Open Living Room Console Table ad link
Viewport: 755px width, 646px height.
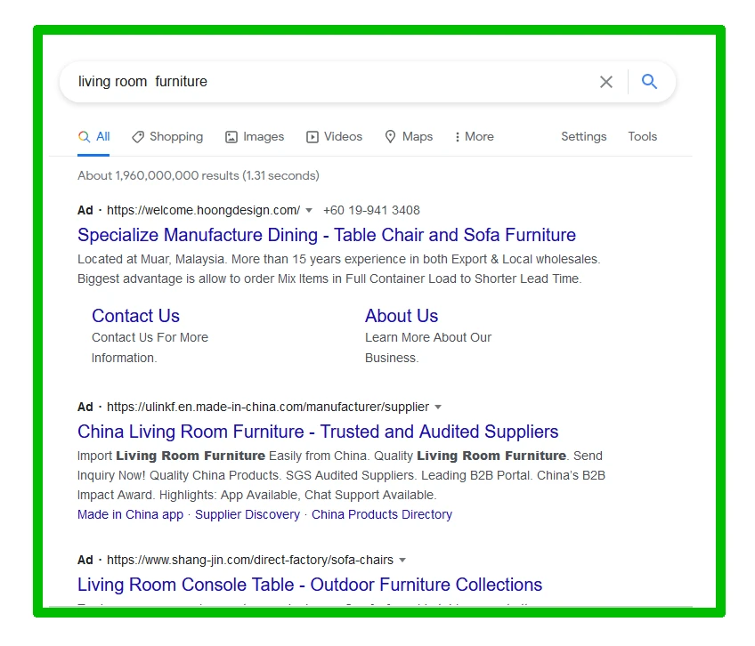pos(309,585)
